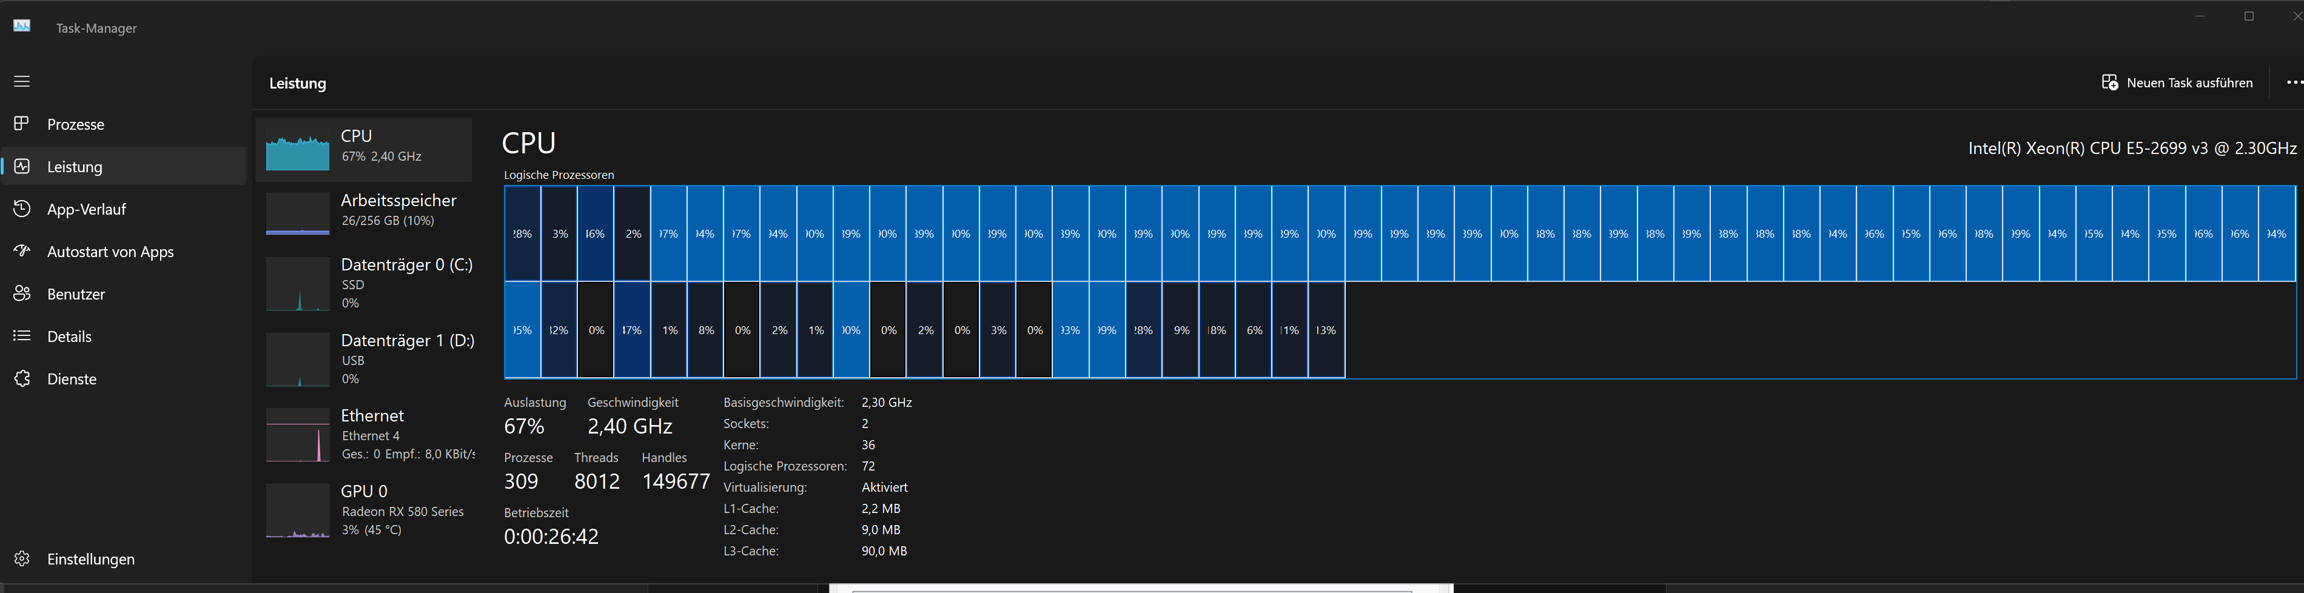
Task: Click the CPU mini usage graph
Action: pyautogui.click(x=298, y=149)
